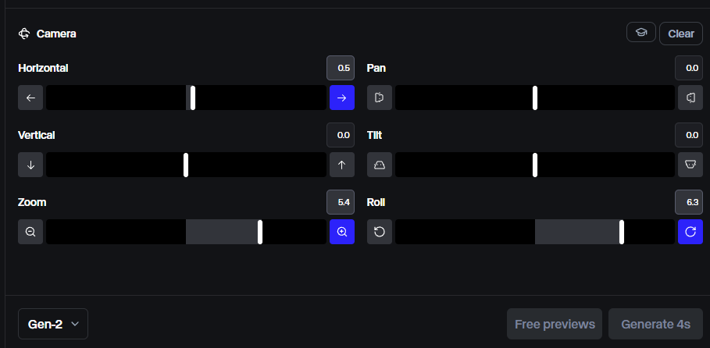Click the Zoom in magnifier icon

tap(342, 232)
